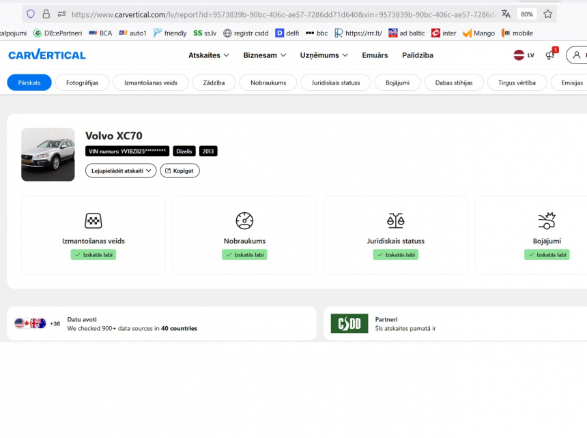Click the VIN numurs badge
The image size is (587, 438).
pos(127,151)
